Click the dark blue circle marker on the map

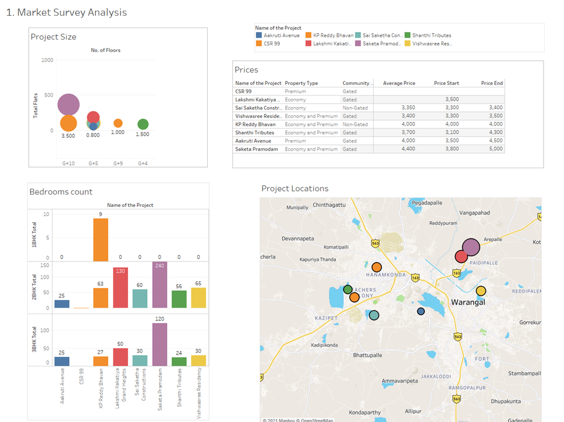pos(421,311)
